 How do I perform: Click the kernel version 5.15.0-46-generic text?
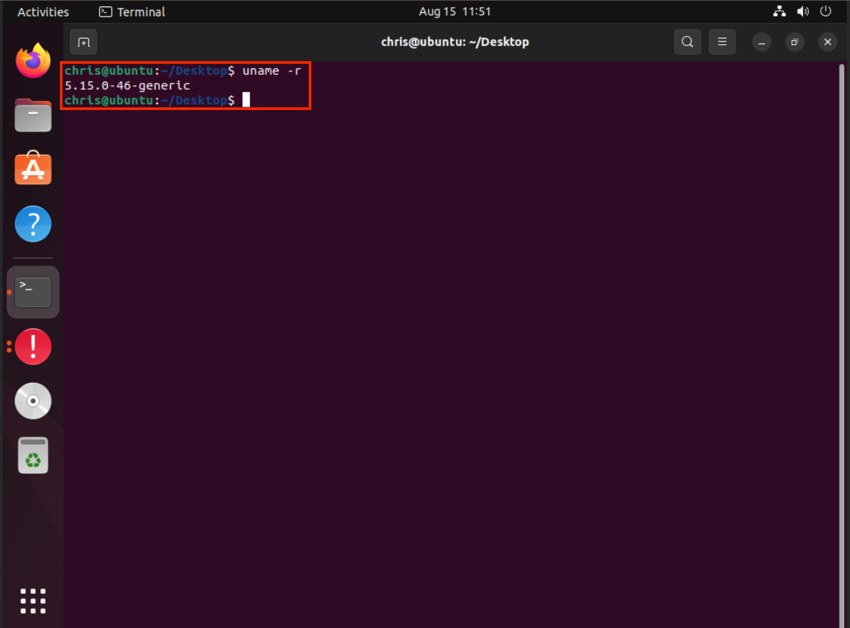(x=128, y=85)
